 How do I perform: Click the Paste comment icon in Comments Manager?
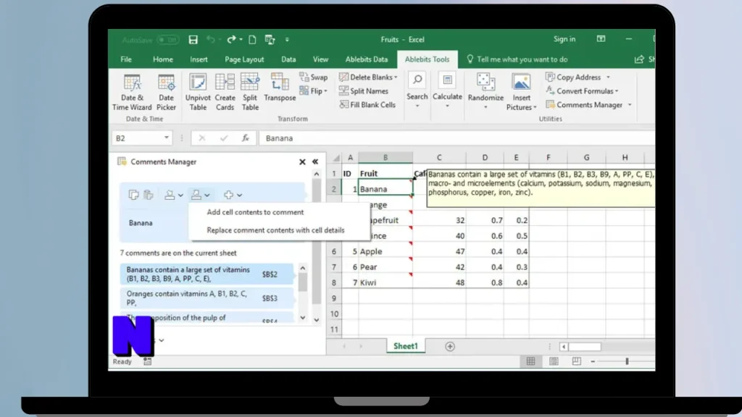tap(148, 195)
